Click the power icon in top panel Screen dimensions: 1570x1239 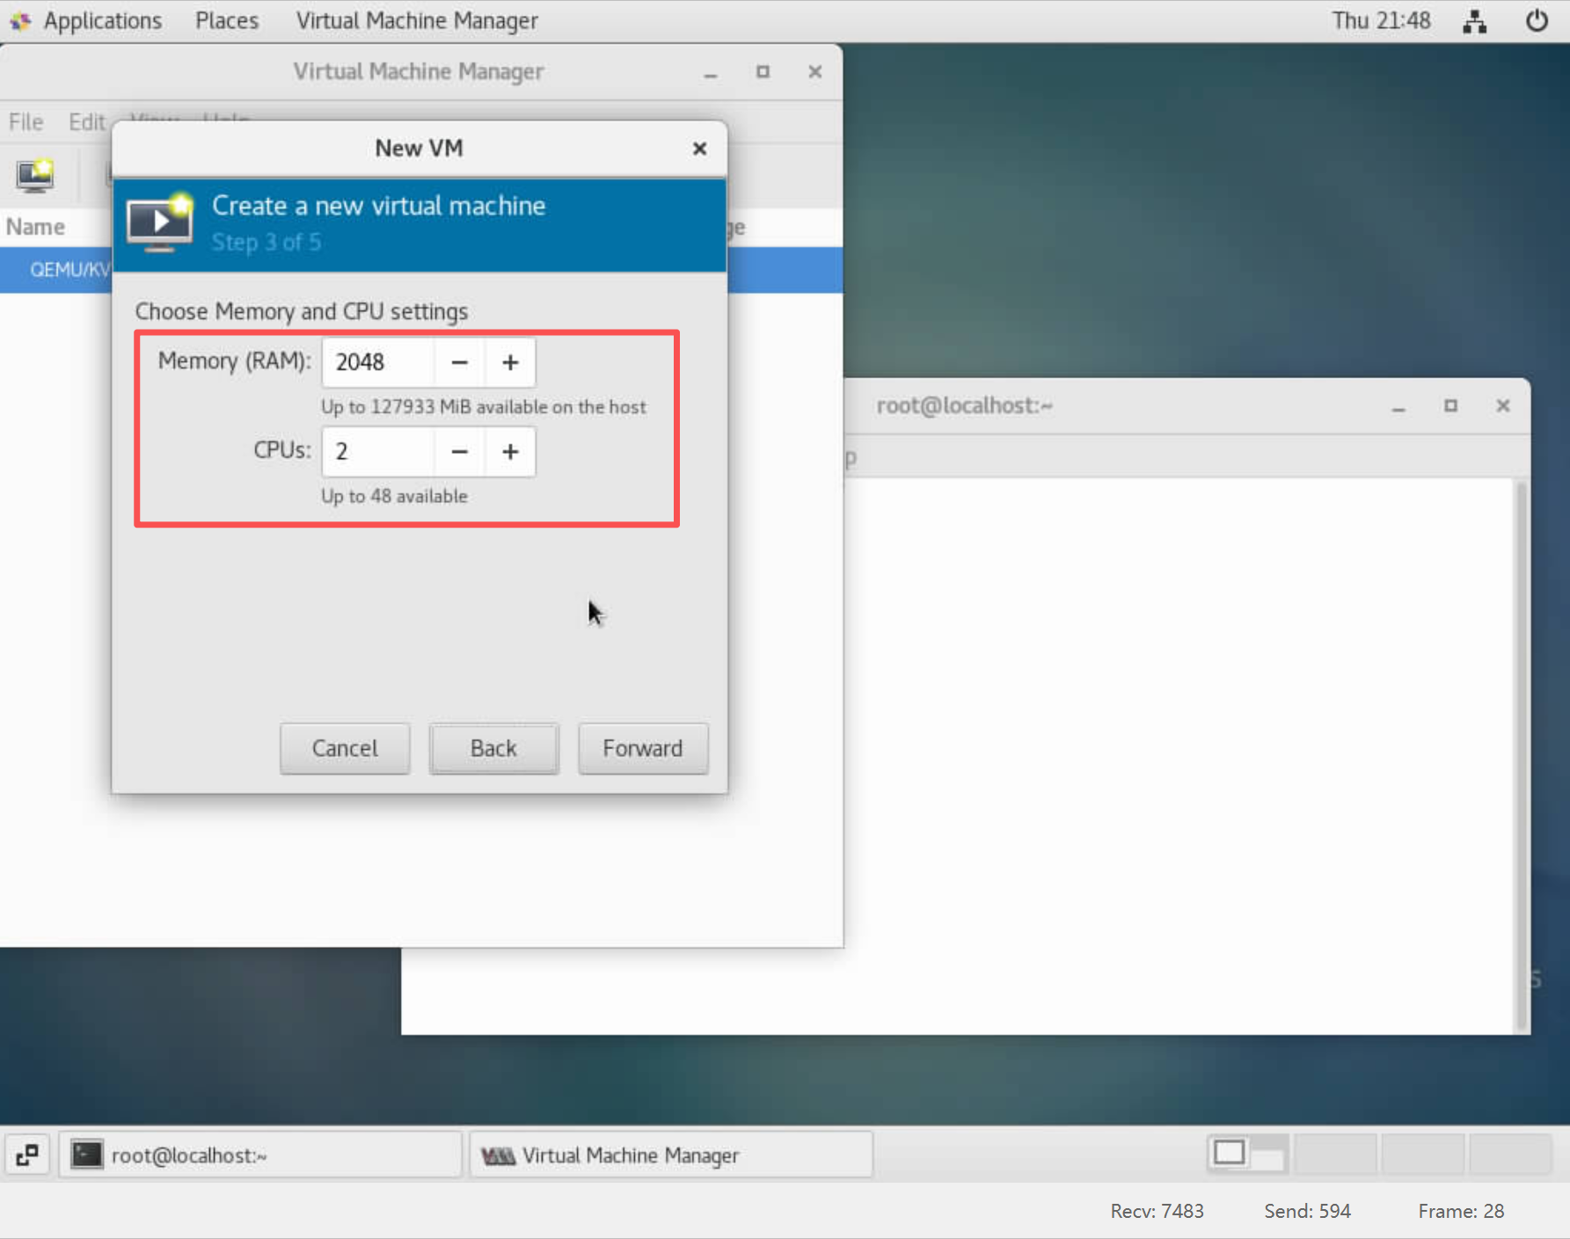click(x=1536, y=21)
